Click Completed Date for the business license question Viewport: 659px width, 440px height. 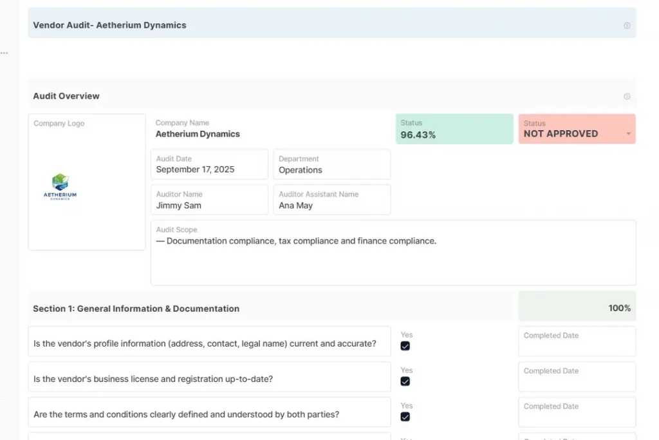tap(576, 376)
